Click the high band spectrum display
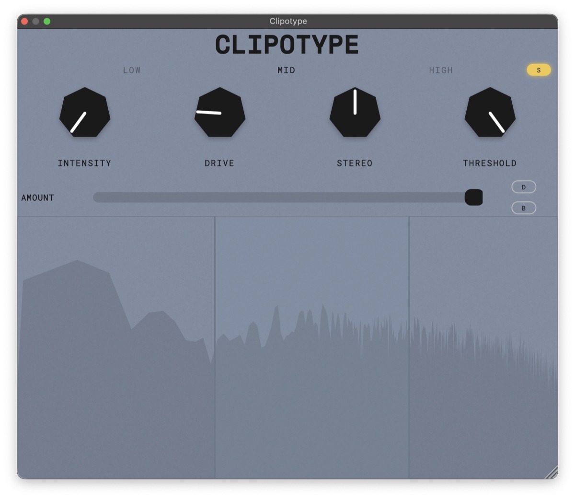The height and width of the screenshot is (499, 575). tap(483, 347)
